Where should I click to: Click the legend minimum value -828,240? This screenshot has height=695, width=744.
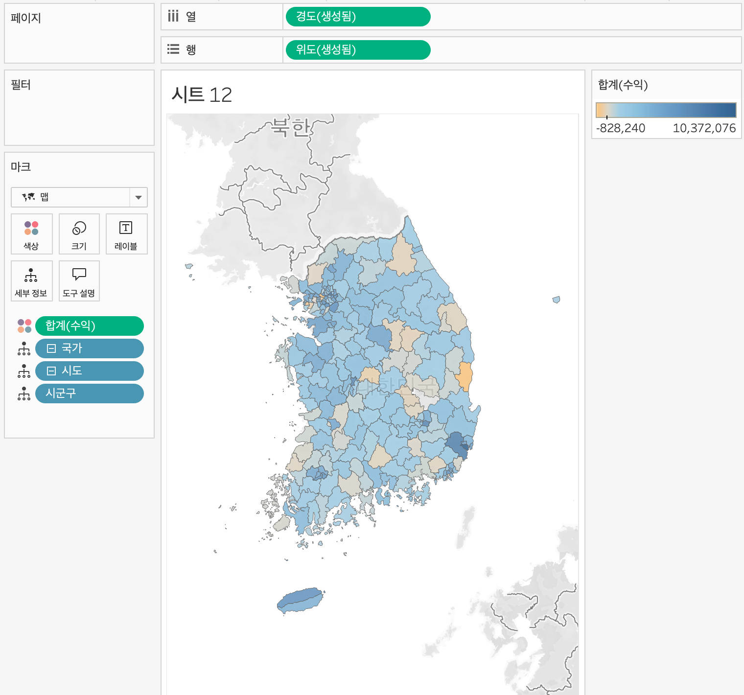621,128
